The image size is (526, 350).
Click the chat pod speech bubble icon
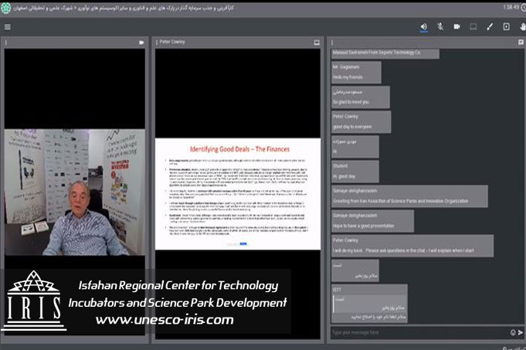coord(521,42)
